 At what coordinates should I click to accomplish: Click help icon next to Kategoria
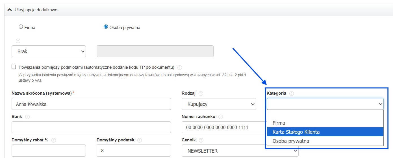click(292, 94)
